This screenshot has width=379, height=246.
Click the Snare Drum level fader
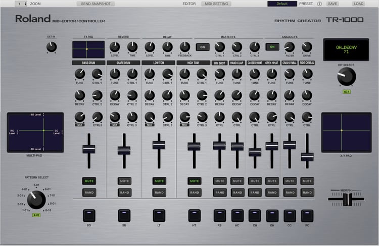click(124, 150)
